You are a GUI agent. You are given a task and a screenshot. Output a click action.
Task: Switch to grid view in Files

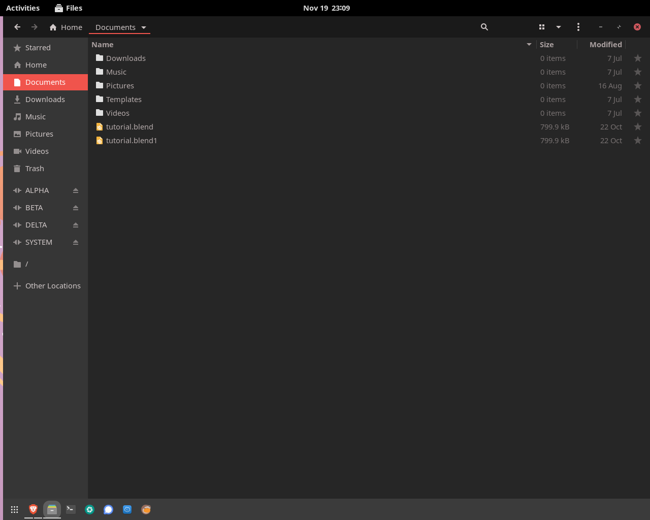[541, 27]
